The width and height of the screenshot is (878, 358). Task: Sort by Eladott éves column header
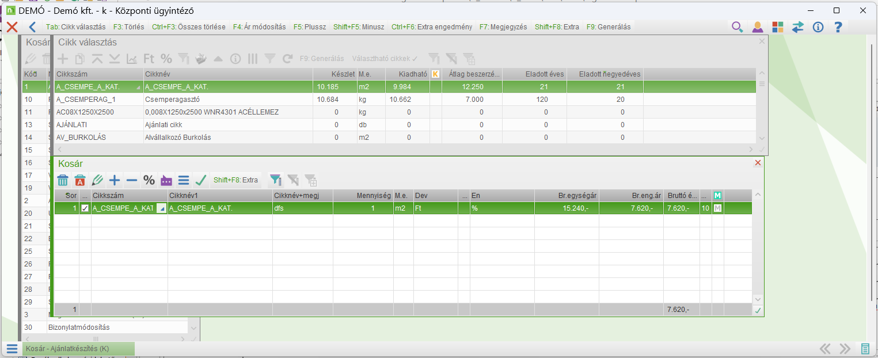[x=534, y=74]
